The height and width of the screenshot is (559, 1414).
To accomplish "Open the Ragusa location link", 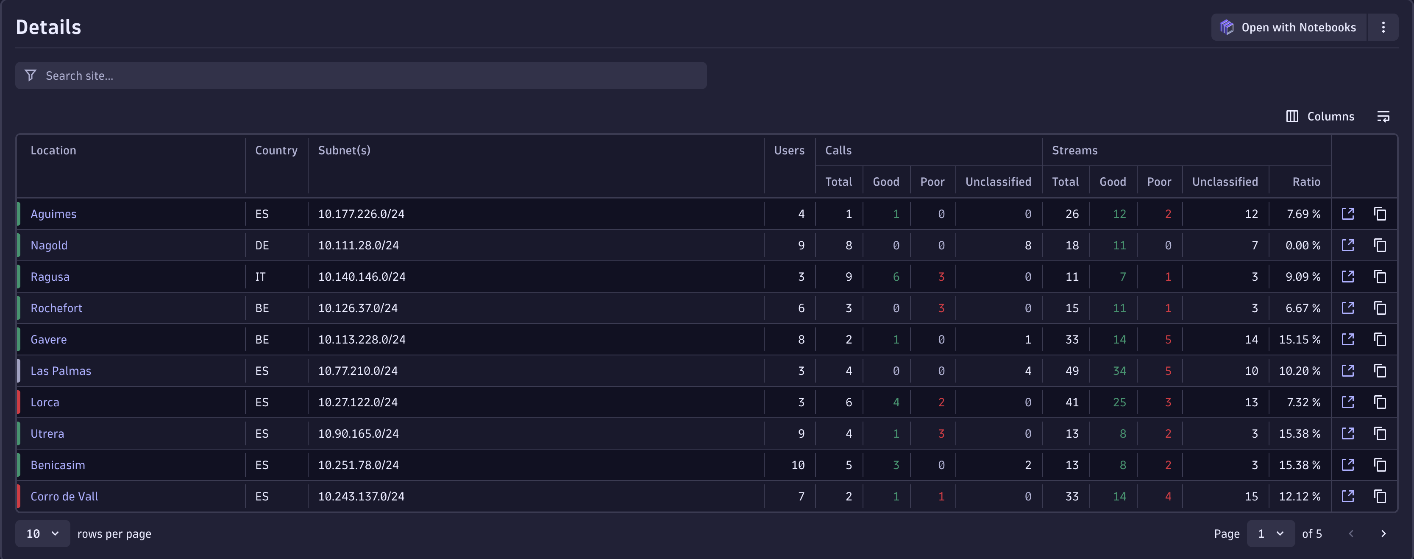I will coord(50,276).
